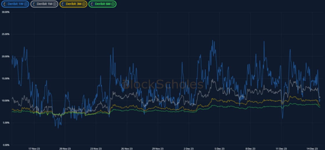Click the 17 Nov 23 date label

point(34,148)
